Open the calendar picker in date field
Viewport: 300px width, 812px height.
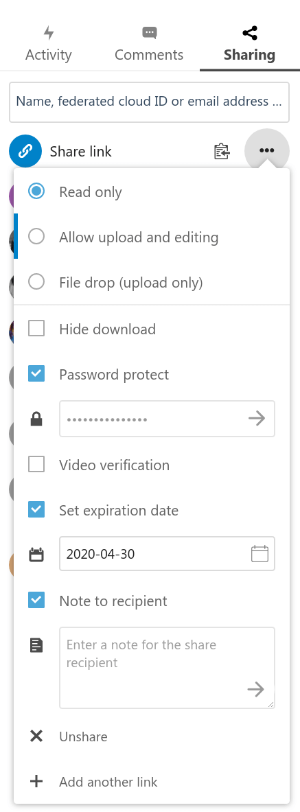259,554
